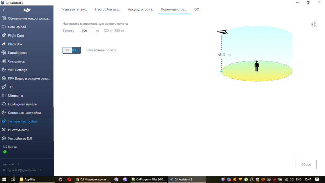Open the help question mark icon
Screen dimensions: 325x183
314,25
